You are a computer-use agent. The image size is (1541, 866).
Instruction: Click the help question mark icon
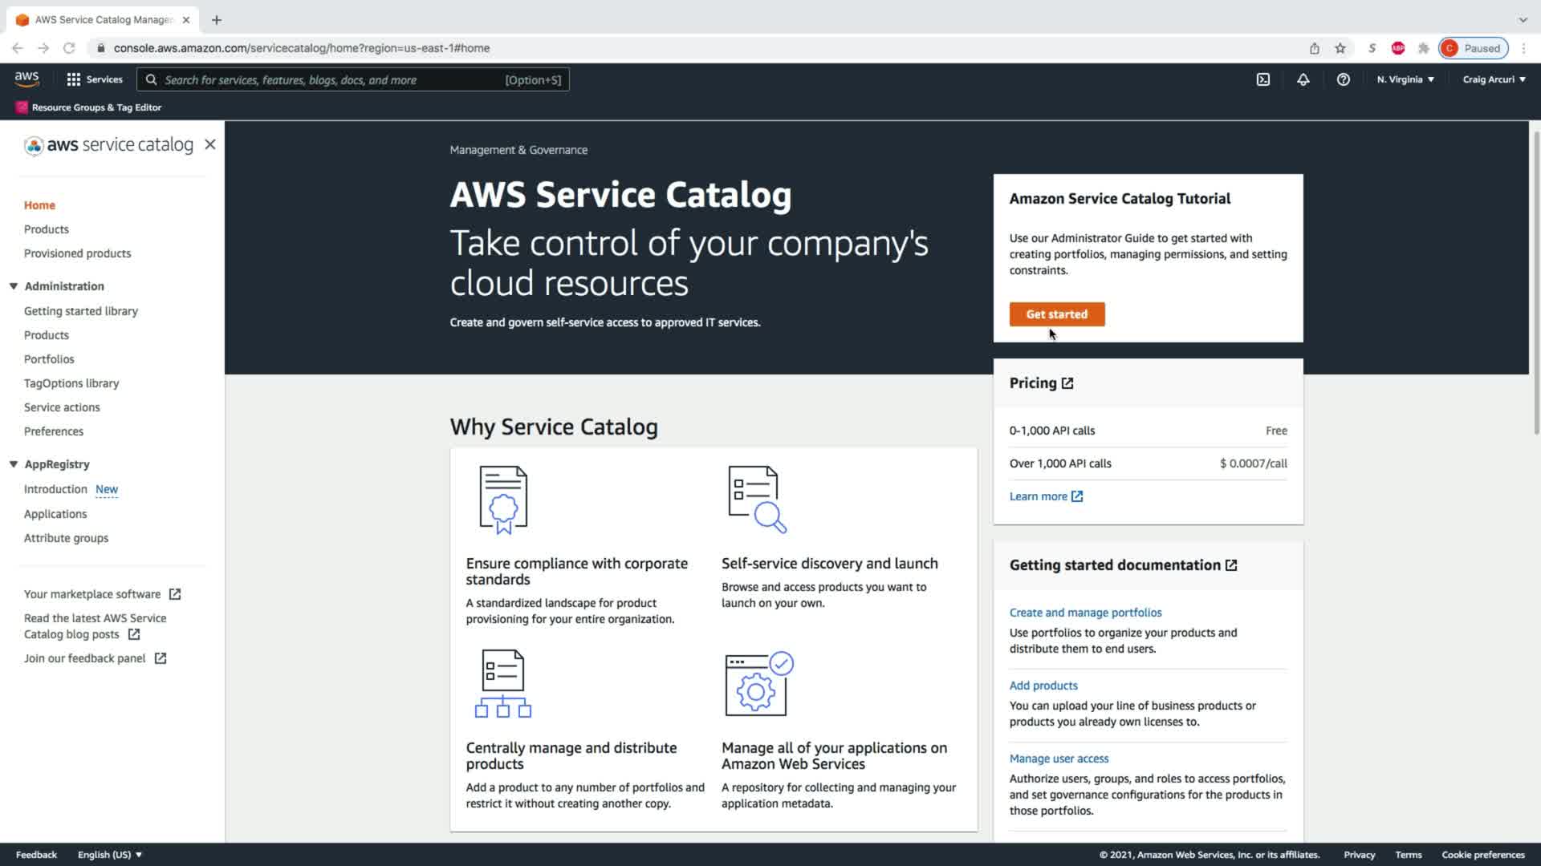click(x=1343, y=79)
